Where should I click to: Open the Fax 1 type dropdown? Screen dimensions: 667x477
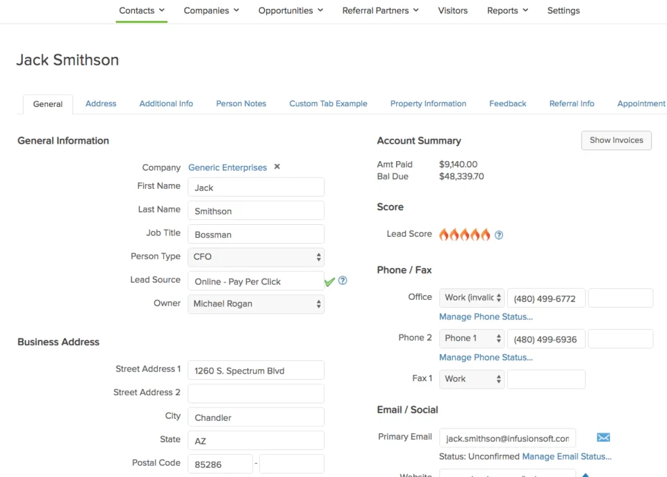tap(472, 379)
